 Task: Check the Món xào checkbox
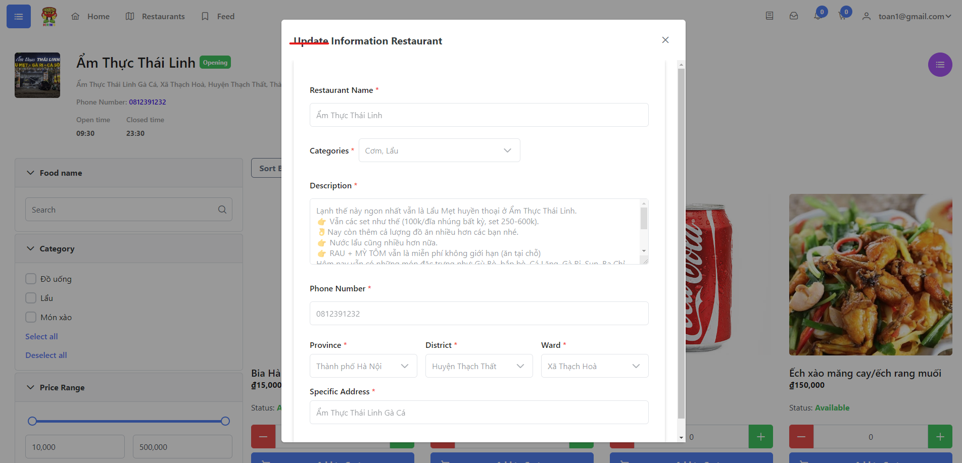30,317
